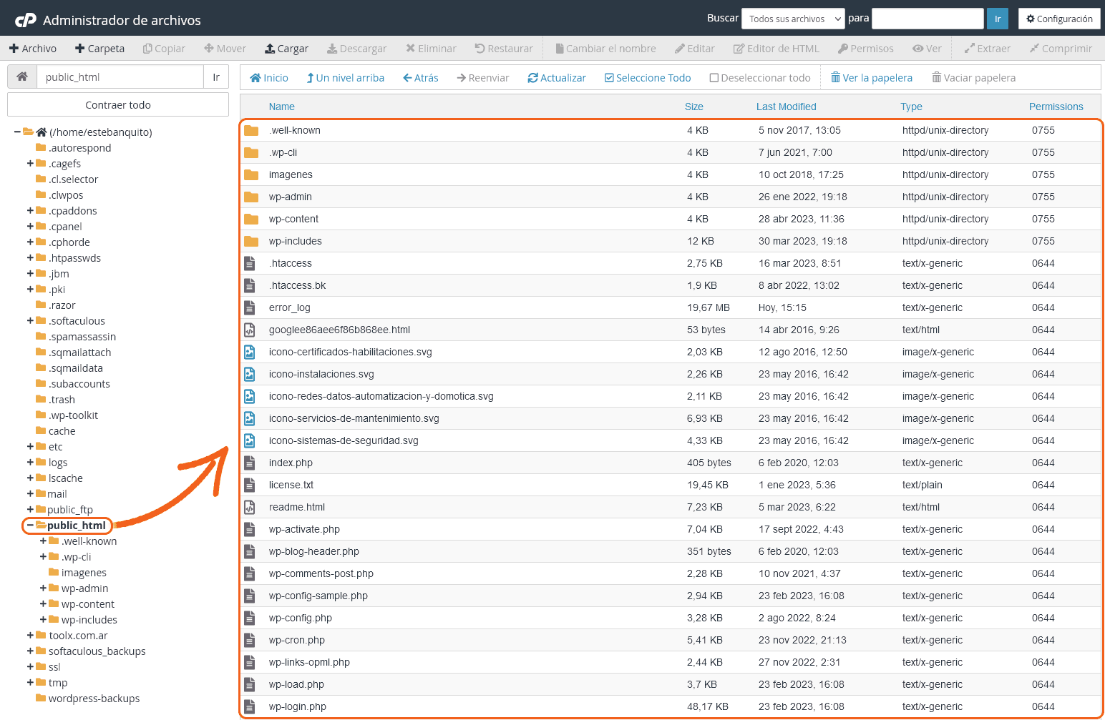Expand the .cpanel folder in sidebar
The image size is (1105, 720).
pos(30,227)
